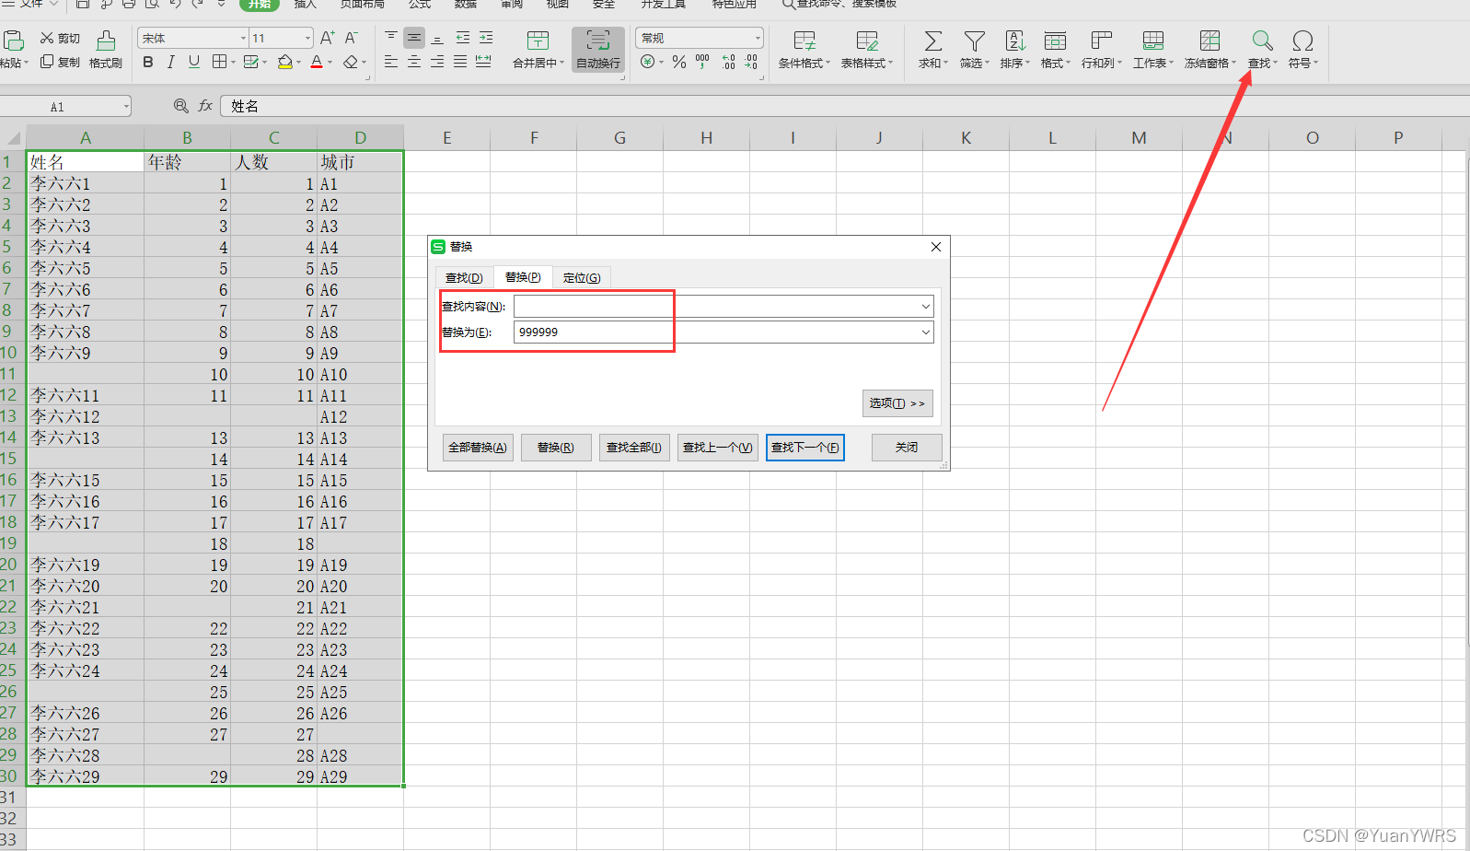Click the Table Style (表格样式) icon
Viewport: 1470px width, 851px height.
point(867,41)
